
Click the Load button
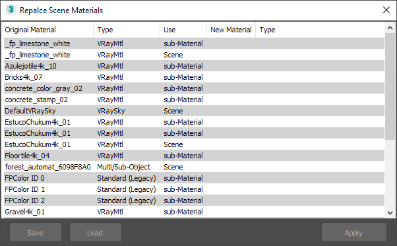[96, 232]
